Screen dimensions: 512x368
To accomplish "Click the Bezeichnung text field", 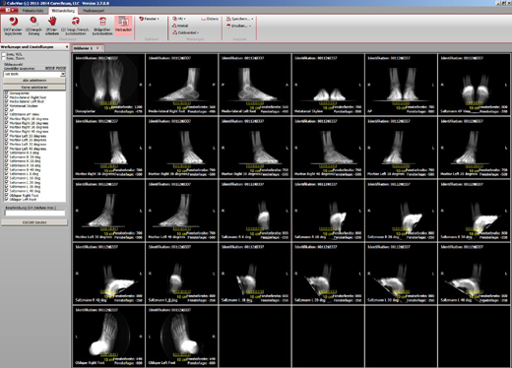I will click(x=34, y=214).
